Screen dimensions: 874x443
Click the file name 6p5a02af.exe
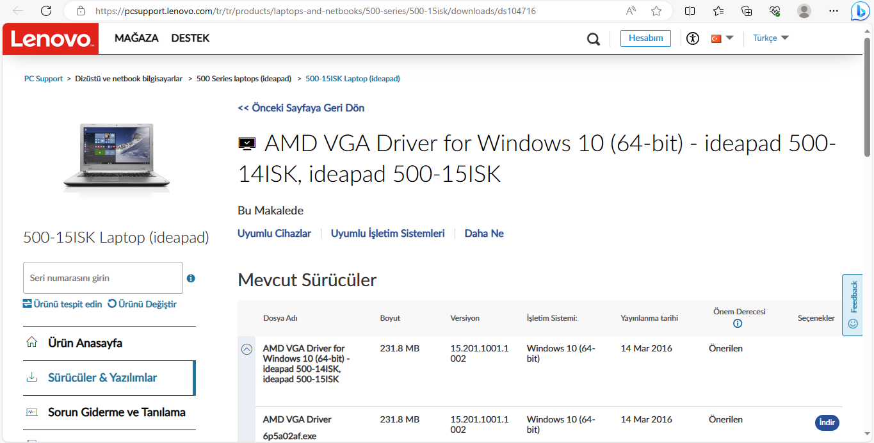tap(289, 437)
